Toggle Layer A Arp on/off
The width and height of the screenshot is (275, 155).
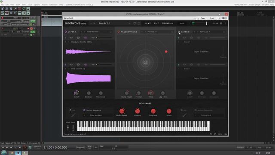(x=70, y=110)
